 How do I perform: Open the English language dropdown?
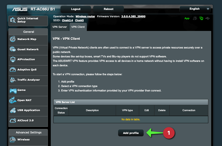[195, 9]
